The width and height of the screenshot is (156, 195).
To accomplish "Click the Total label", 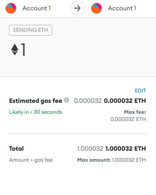I will pyautogui.click(x=16, y=149).
